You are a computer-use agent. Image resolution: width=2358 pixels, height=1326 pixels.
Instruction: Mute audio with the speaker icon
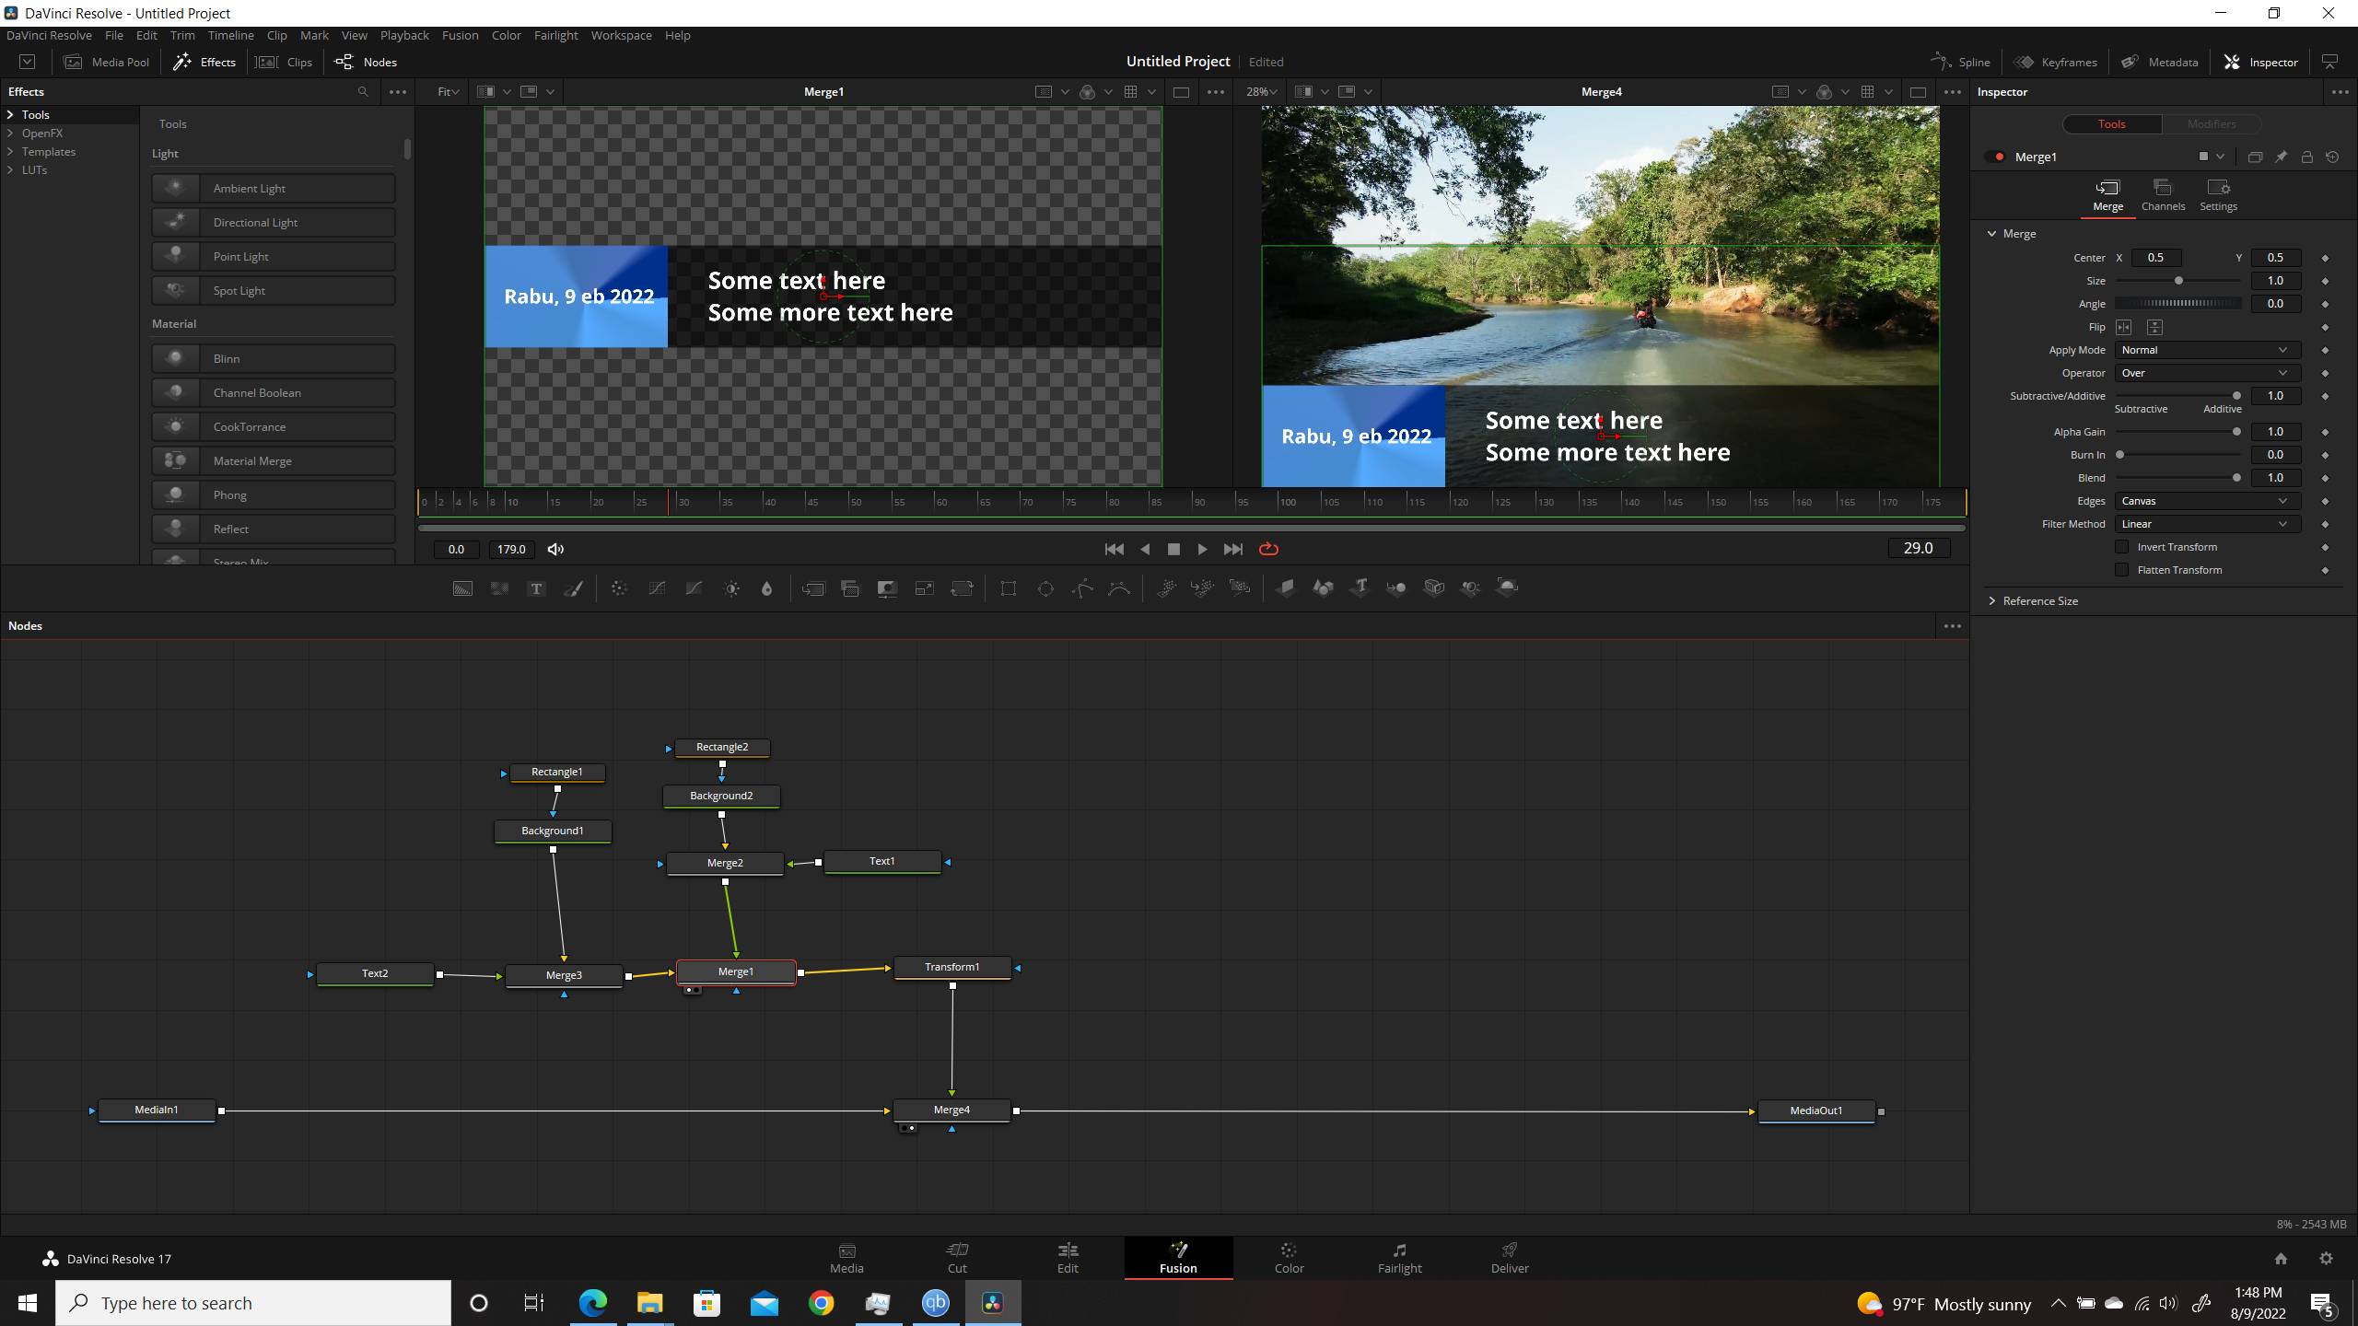pyautogui.click(x=555, y=549)
